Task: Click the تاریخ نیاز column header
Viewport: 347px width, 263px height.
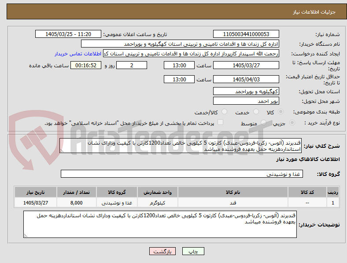Action: (x=35, y=192)
